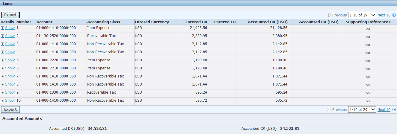Expand details plus icon for line 4
The height and width of the screenshot is (134, 397).
click(2, 52)
